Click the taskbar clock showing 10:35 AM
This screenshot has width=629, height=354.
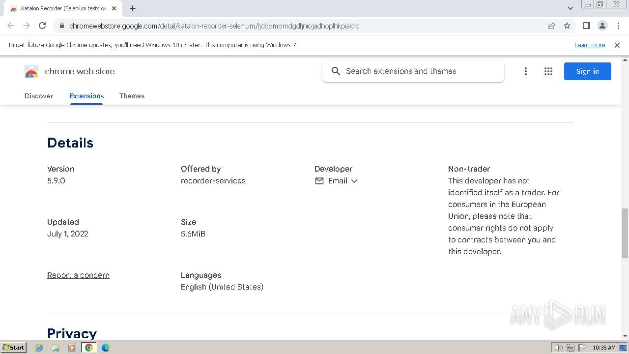(x=604, y=348)
